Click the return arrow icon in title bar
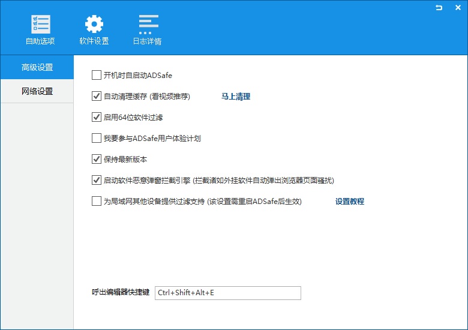Viewport: 468px width, 330px height. pyautogui.click(x=439, y=7)
